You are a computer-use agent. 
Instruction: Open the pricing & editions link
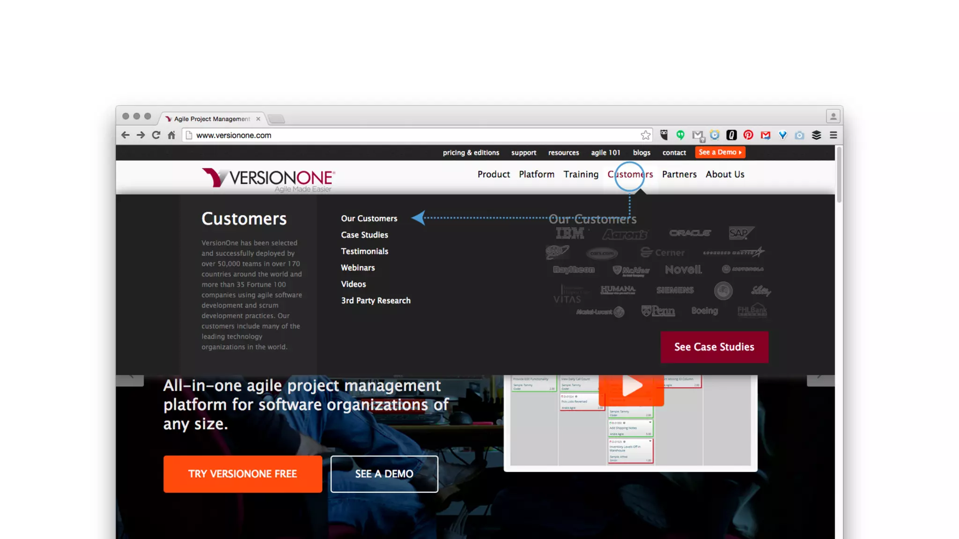tap(471, 153)
